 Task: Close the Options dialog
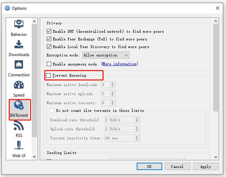pos(218,8)
